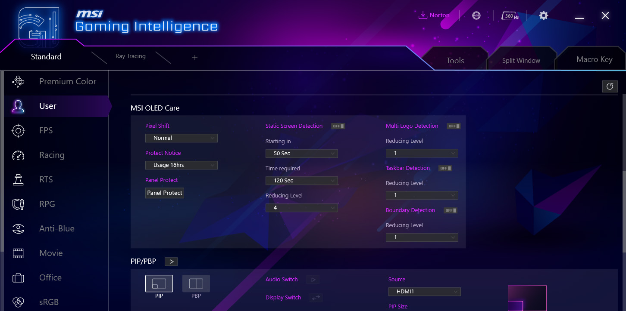Screen dimensions: 626x311
Task: Select the Office briefcase mode
Action: [56, 277]
